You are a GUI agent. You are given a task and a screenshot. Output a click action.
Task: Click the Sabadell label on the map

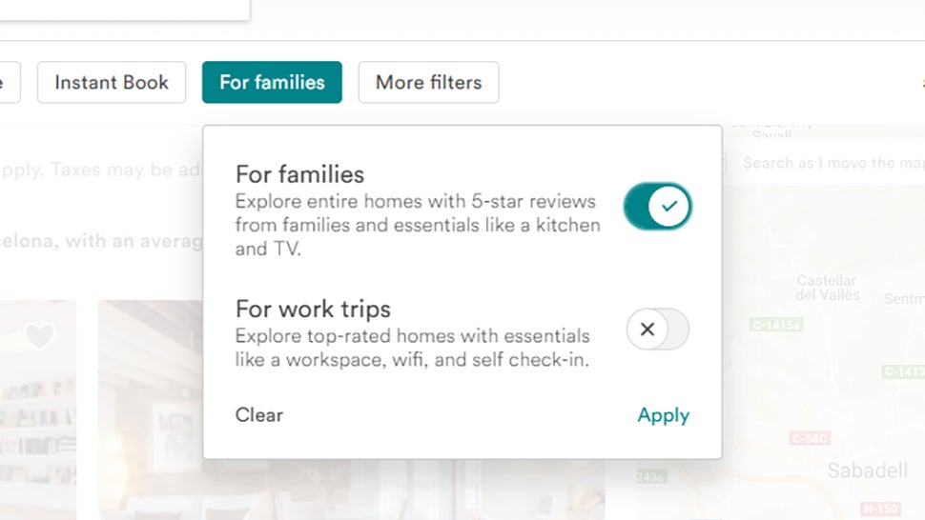point(867,470)
